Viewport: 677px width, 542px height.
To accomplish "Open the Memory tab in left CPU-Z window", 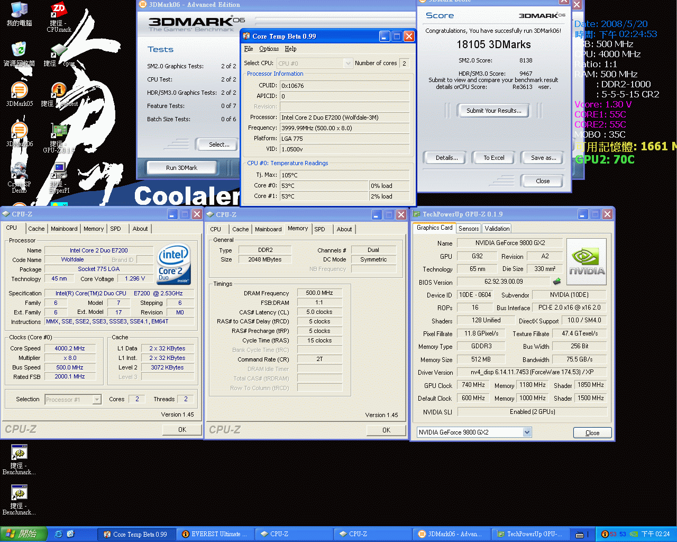I will coord(94,229).
